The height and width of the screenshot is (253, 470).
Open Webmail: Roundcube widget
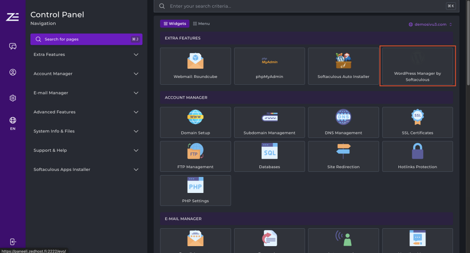[196, 66]
